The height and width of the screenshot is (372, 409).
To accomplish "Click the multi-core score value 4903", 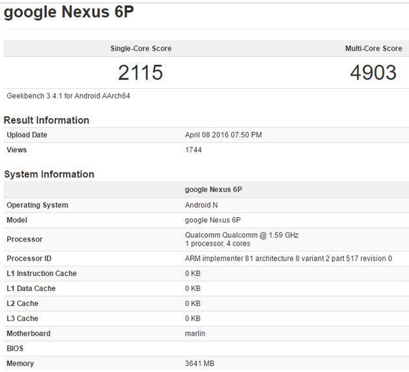I will click(373, 72).
